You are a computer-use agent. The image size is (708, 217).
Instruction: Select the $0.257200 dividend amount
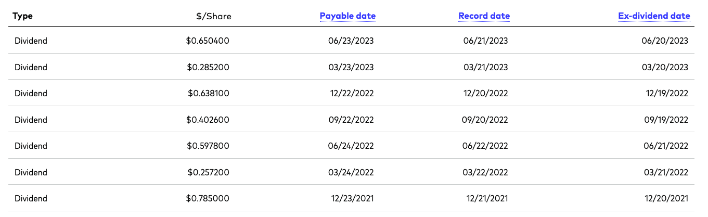[208, 172]
